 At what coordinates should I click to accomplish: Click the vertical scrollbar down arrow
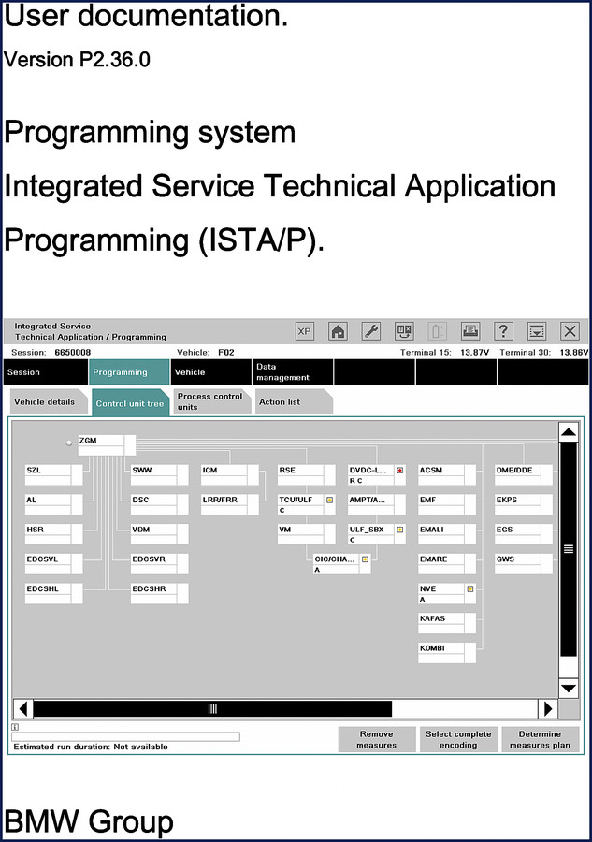click(x=569, y=689)
